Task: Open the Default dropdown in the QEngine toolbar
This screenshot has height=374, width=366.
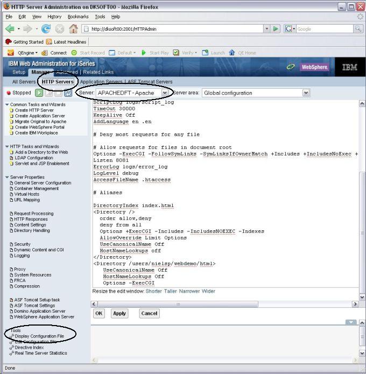Action: tap(122, 53)
